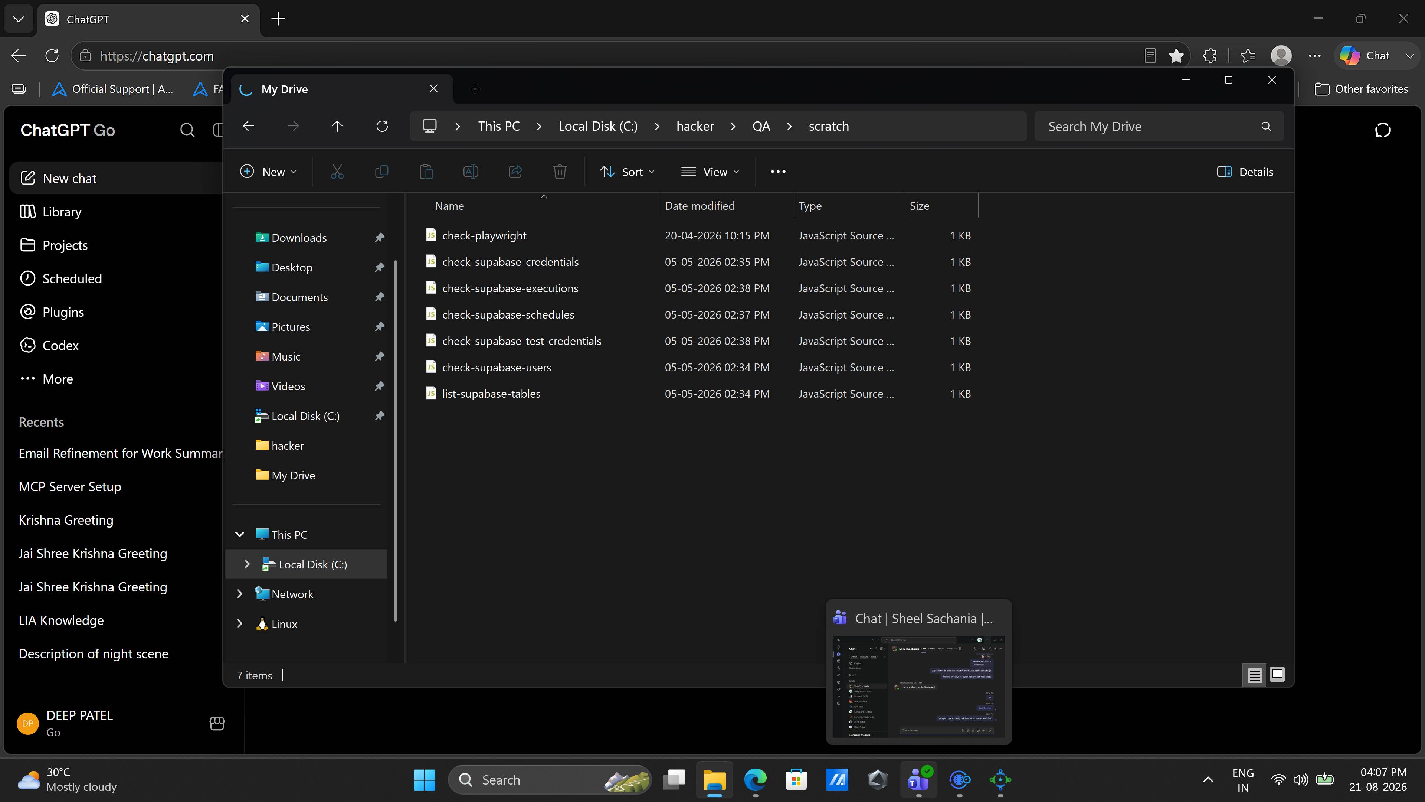Switch to large thumbnails view toggle
This screenshot has width=1425, height=802.
(x=1277, y=675)
